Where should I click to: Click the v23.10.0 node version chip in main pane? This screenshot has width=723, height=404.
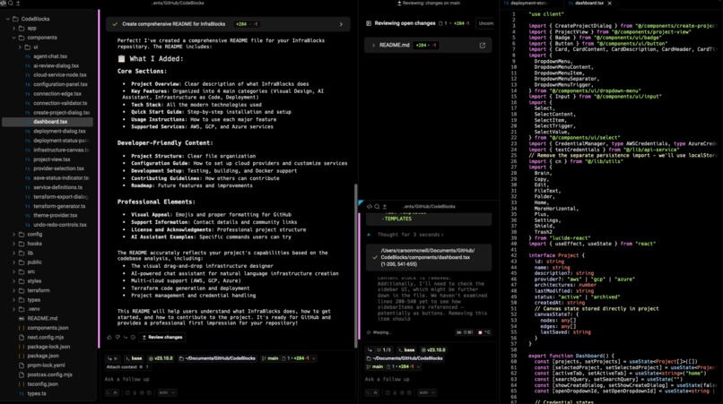pos(161,358)
